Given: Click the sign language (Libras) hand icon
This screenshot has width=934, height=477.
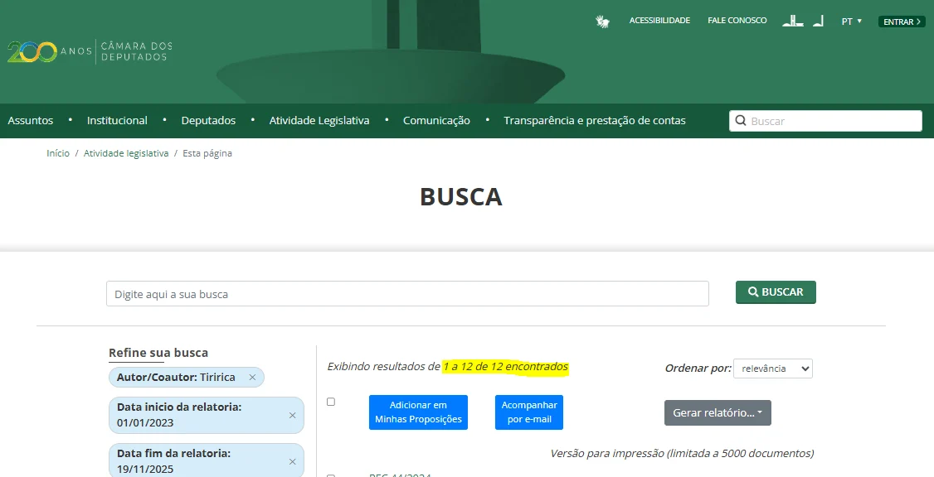Looking at the screenshot, I should pyautogui.click(x=602, y=22).
